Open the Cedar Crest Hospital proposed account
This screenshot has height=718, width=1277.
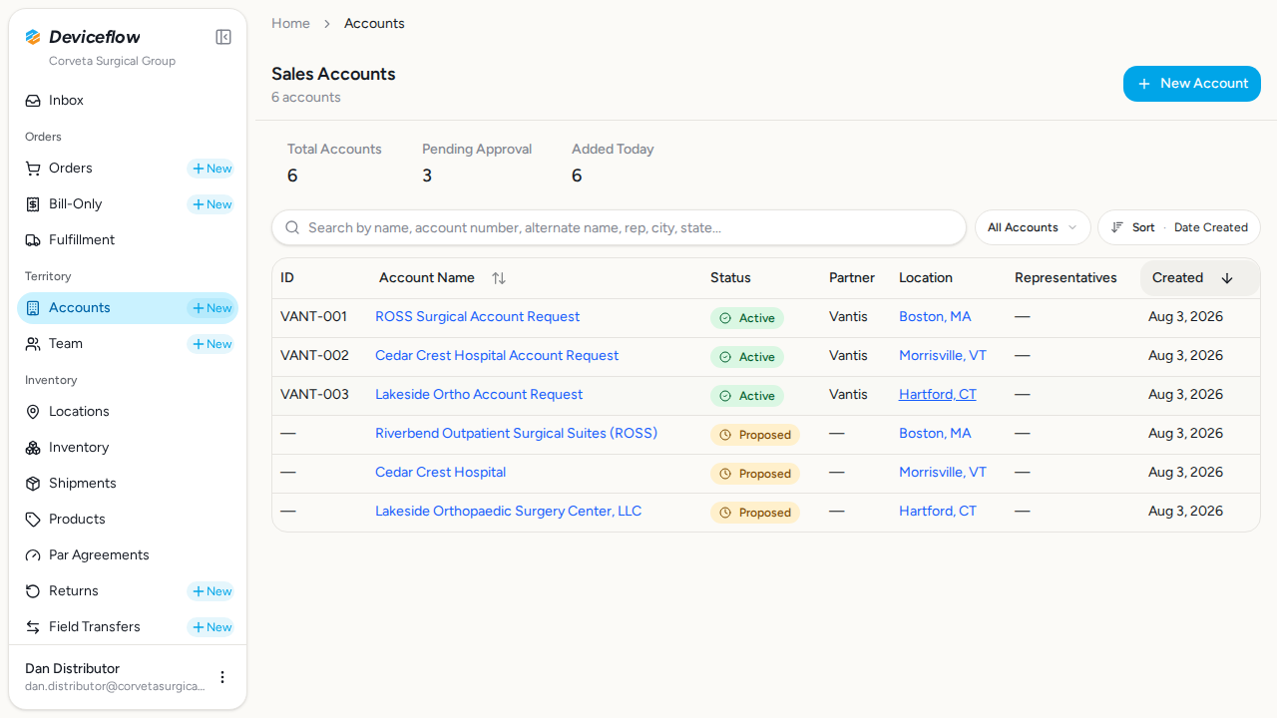(x=440, y=473)
